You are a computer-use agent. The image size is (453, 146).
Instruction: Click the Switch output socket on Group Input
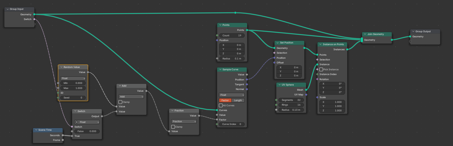(x=34, y=19)
